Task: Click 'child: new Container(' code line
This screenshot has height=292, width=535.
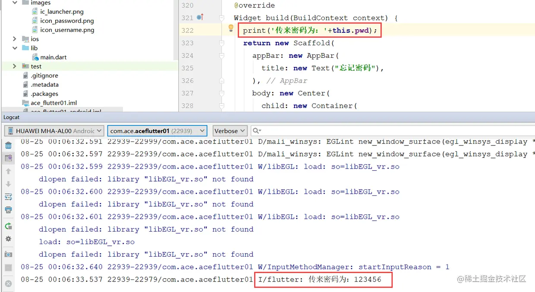Action: click(309, 106)
